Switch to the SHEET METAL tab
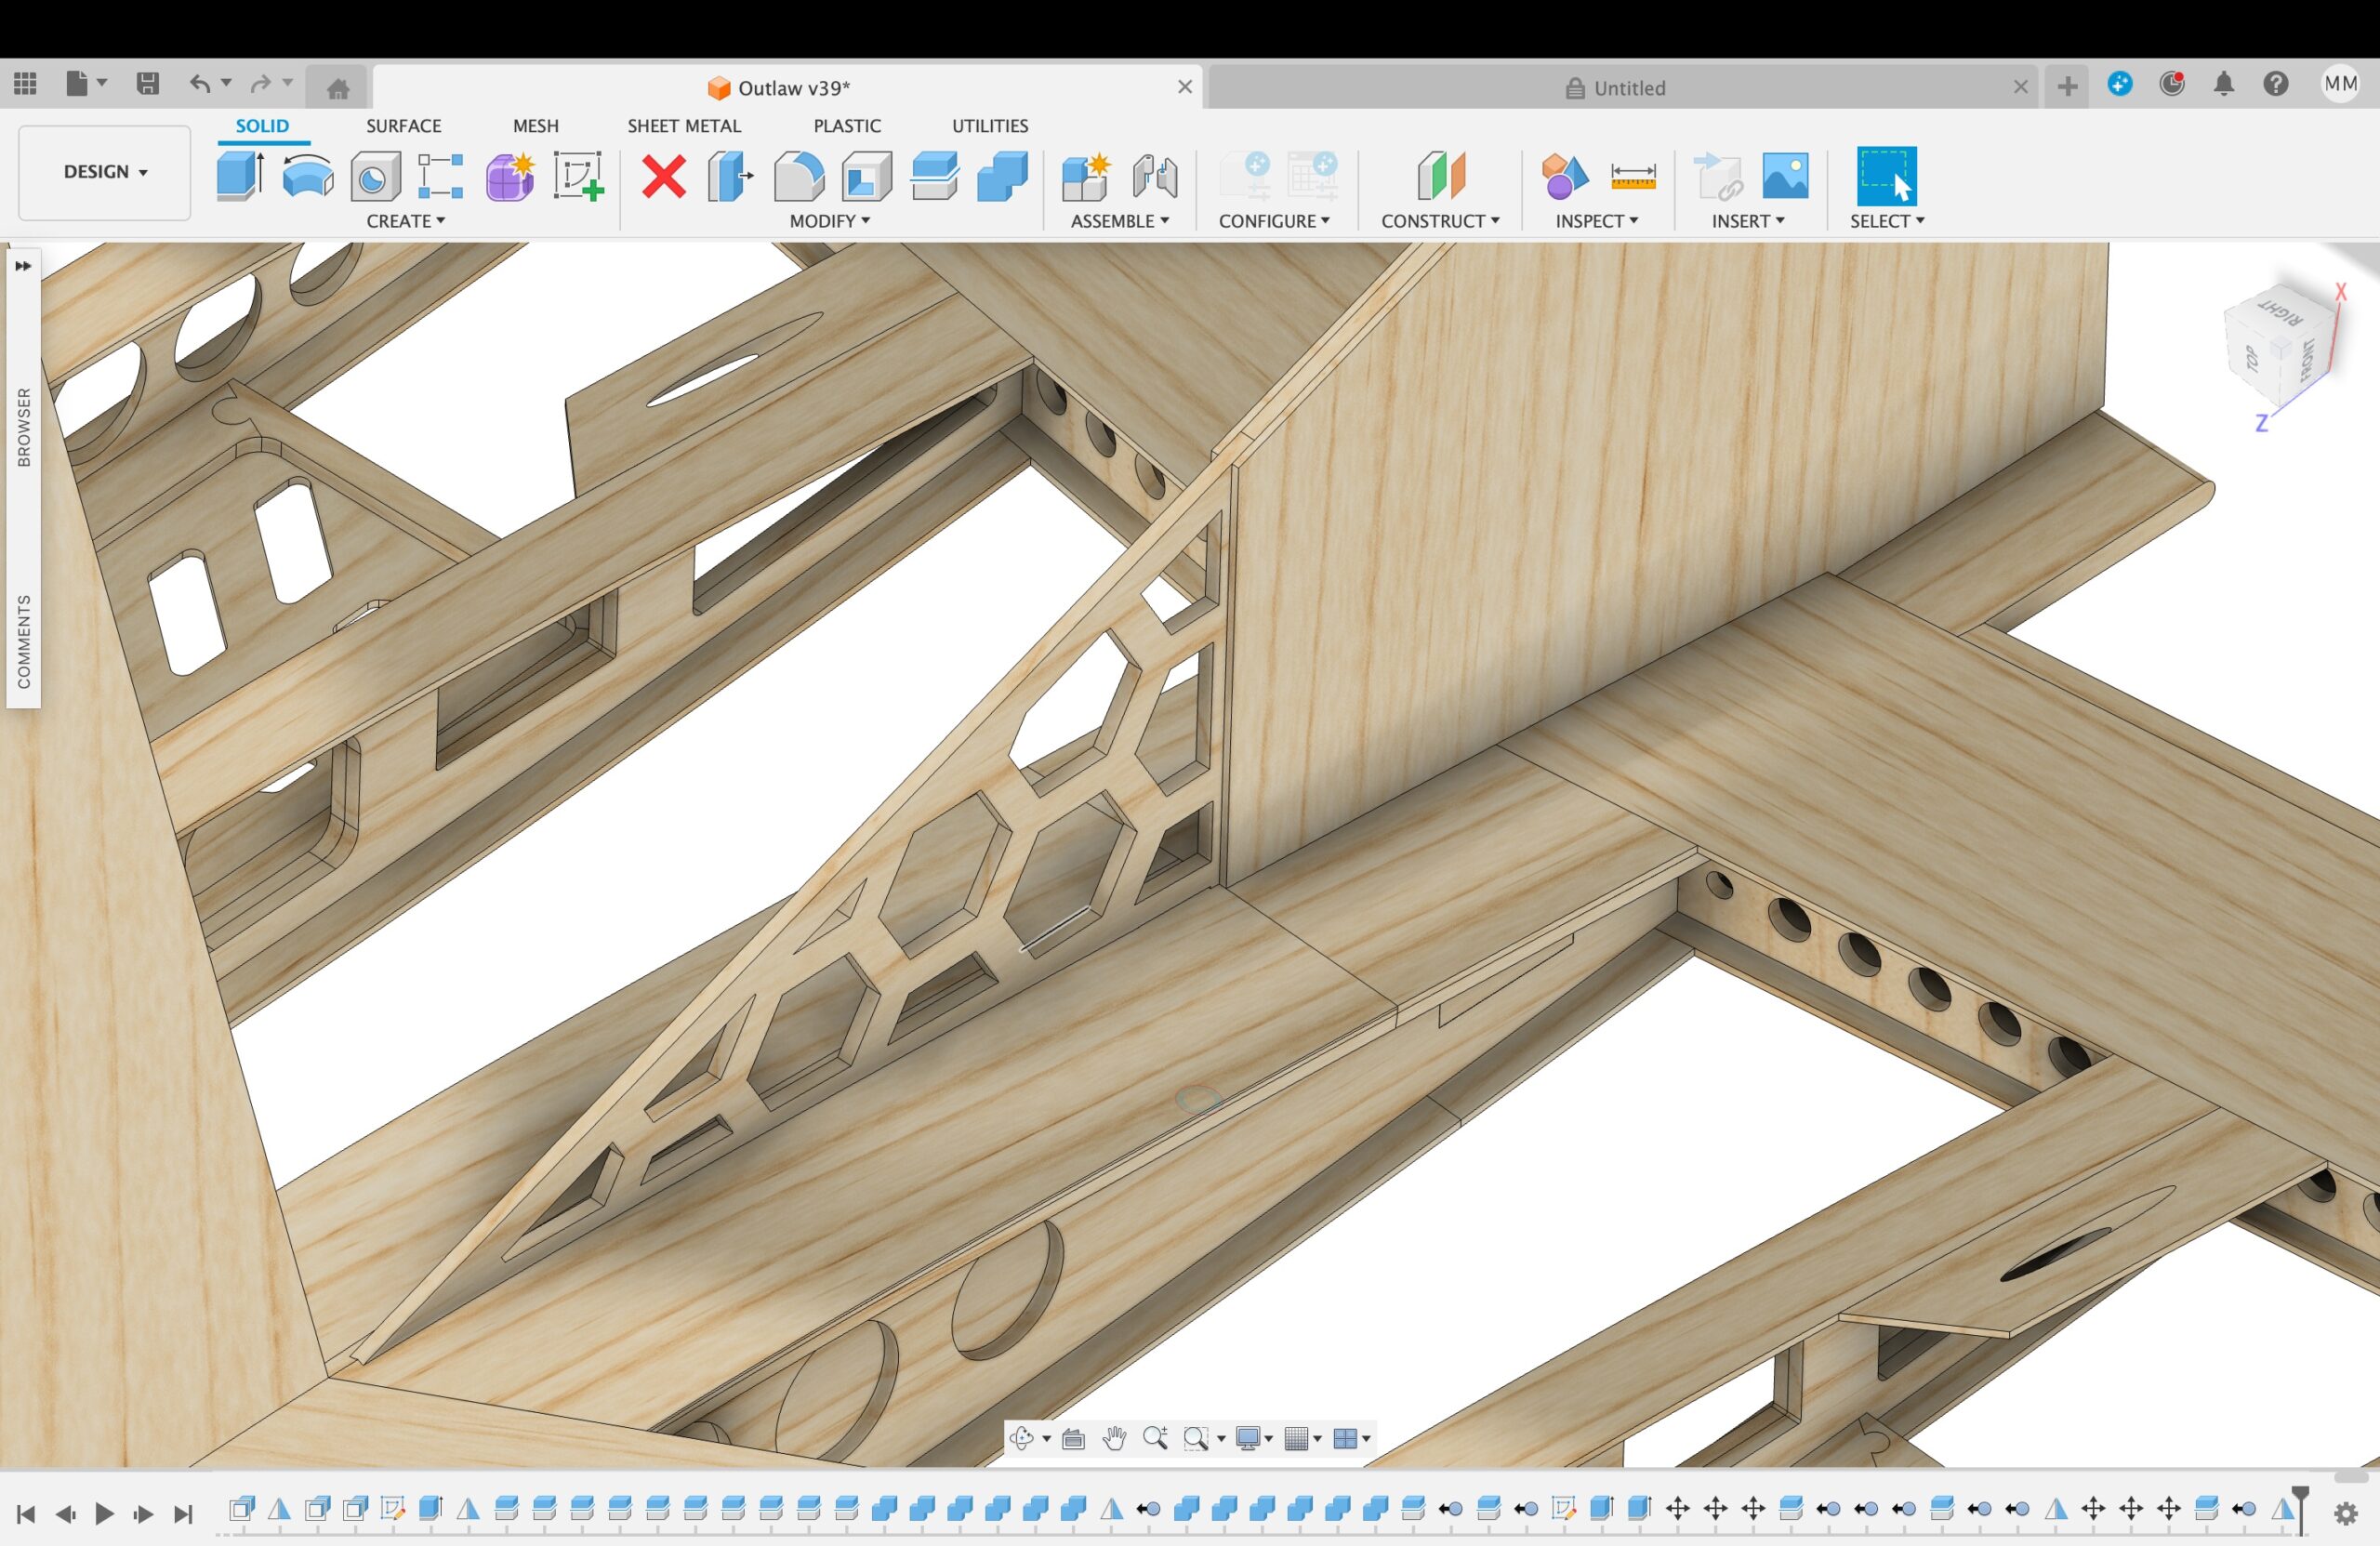Image resolution: width=2380 pixels, height=1546 pixels. point(684,126)
